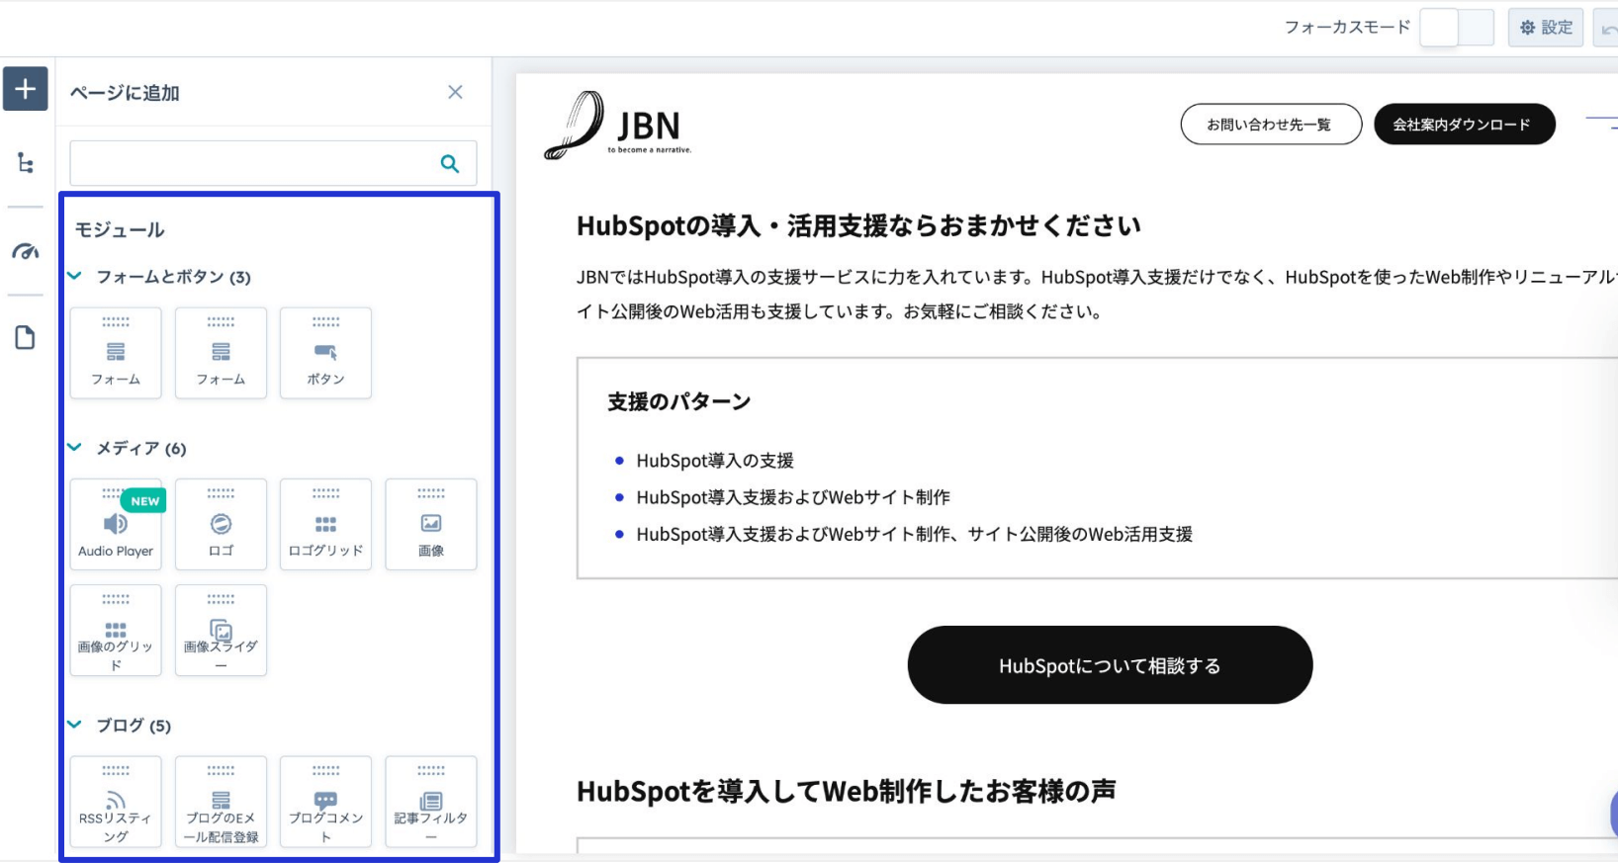Click the plus Add icon in left sidebar
1618x864 pixels.
26,89
